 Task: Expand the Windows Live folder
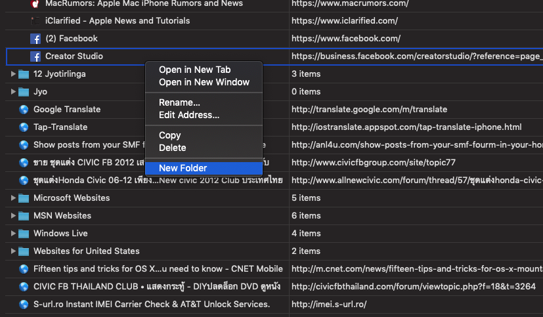(x=13, y=233)
